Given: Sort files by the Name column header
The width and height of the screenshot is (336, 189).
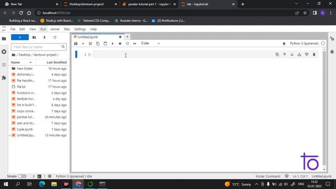Looking at the screenshot, I should 22,62.
